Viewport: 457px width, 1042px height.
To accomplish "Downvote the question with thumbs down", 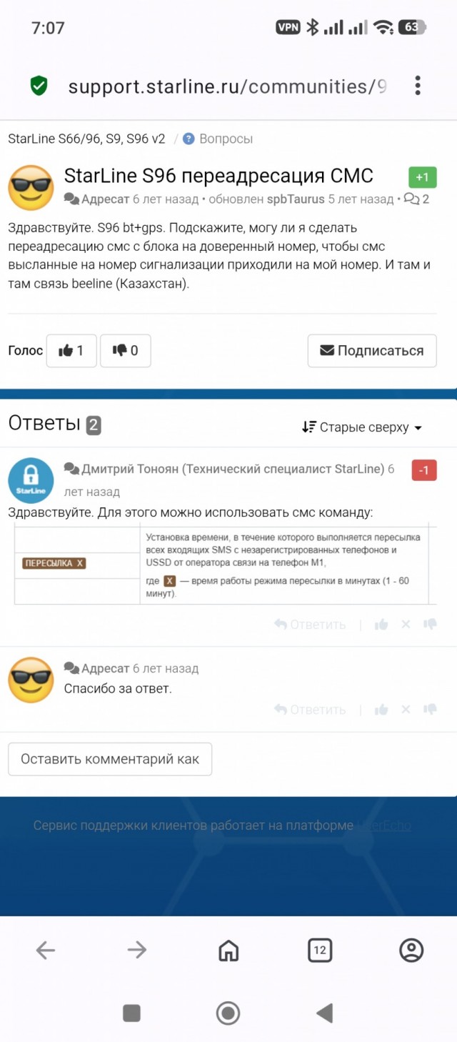I will point(125,350).
